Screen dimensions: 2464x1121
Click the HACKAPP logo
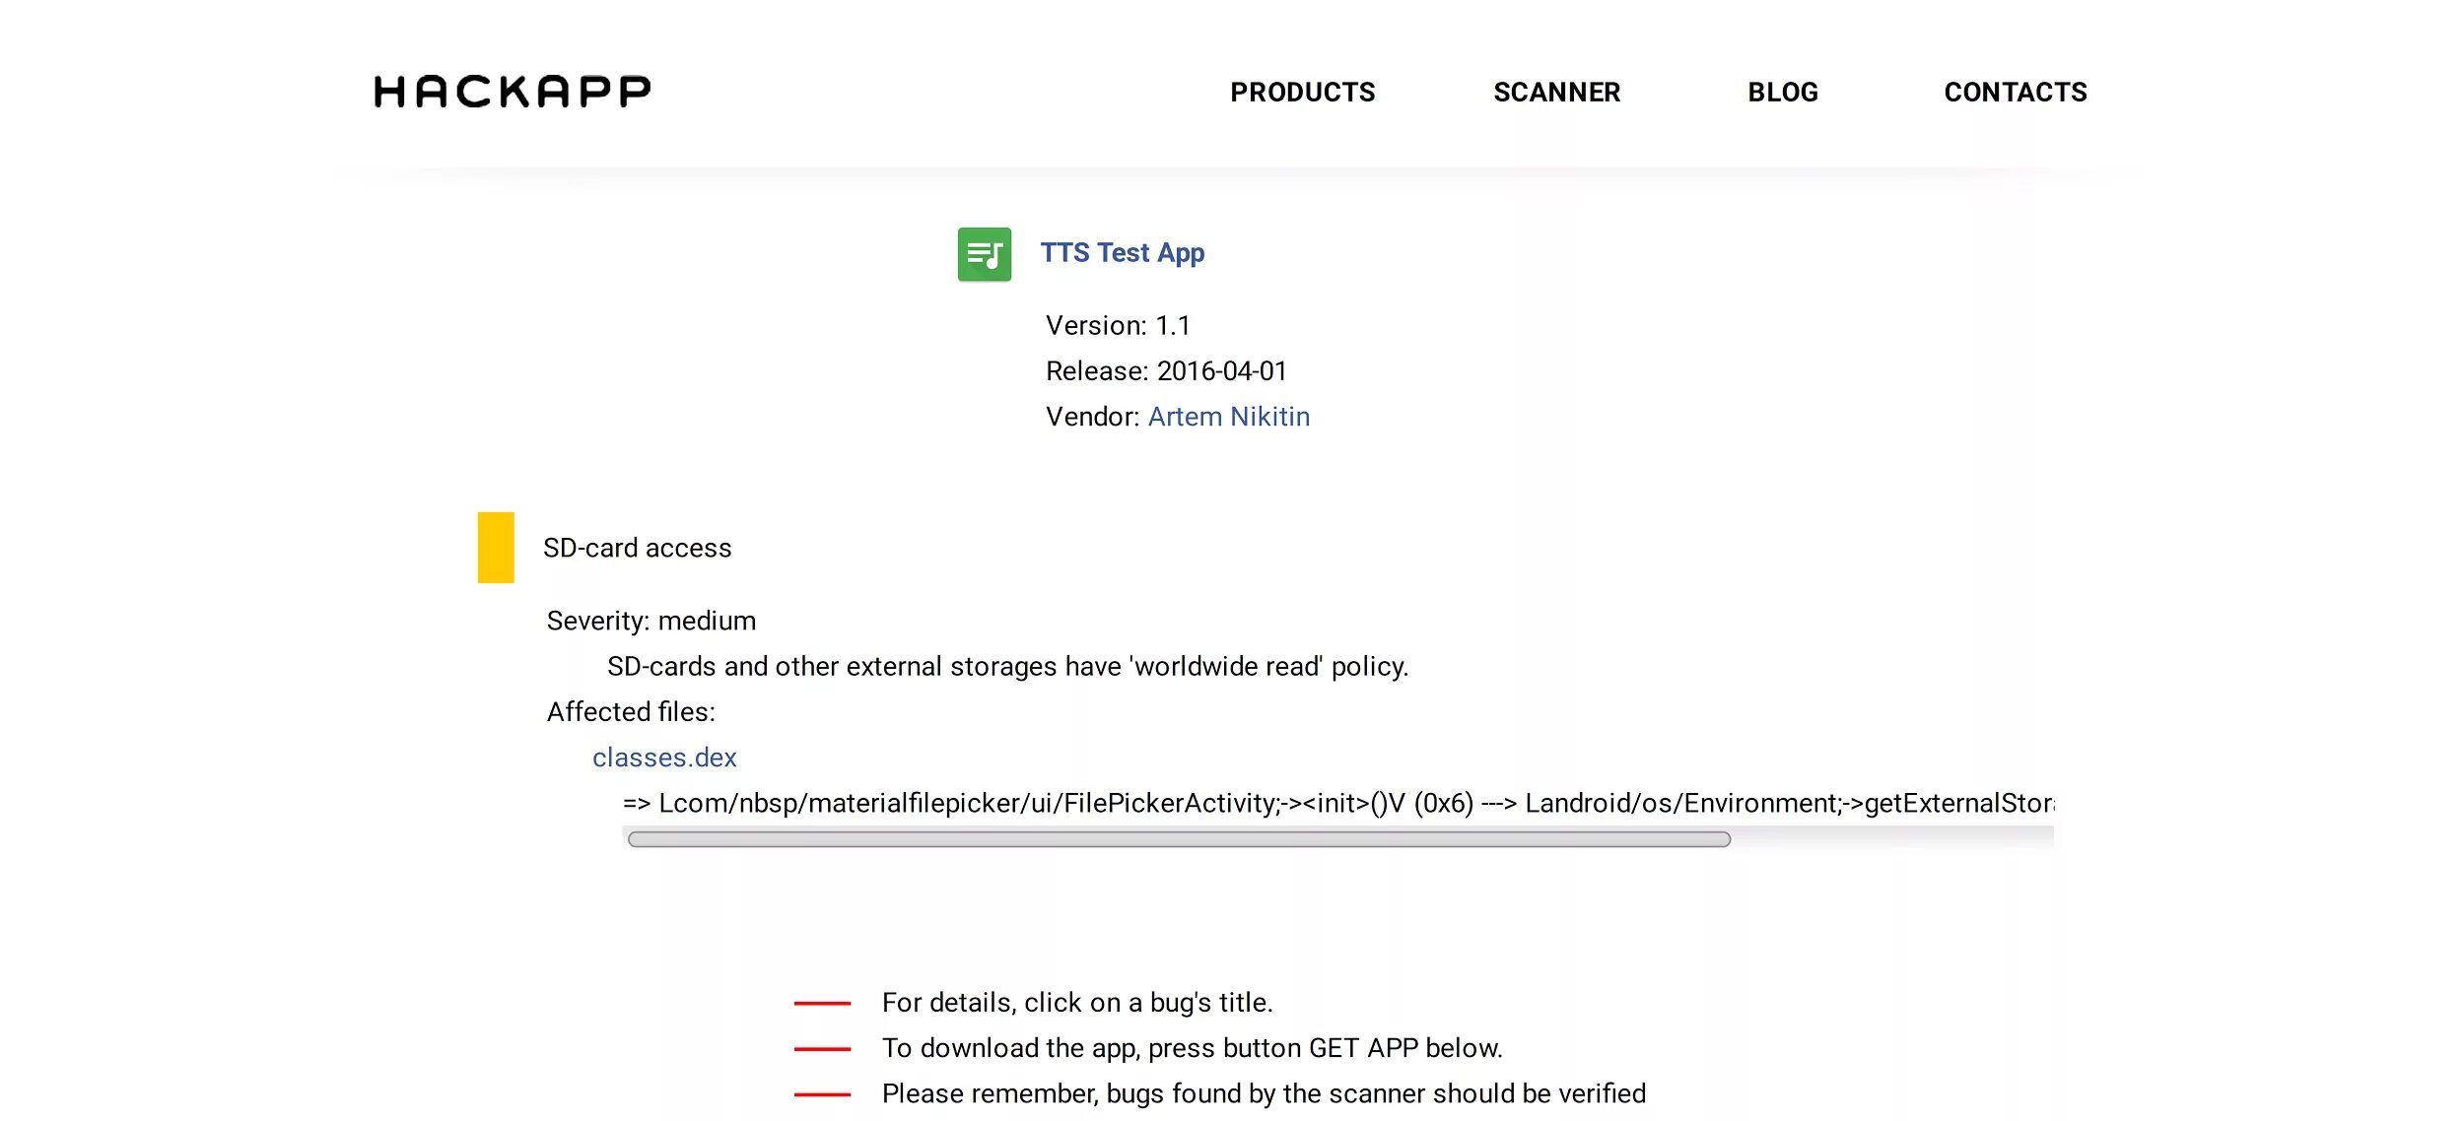pos(512,92)
